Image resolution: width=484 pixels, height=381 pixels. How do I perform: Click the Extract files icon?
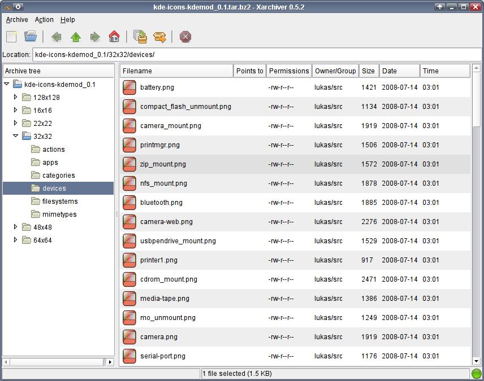click(160, 37)
